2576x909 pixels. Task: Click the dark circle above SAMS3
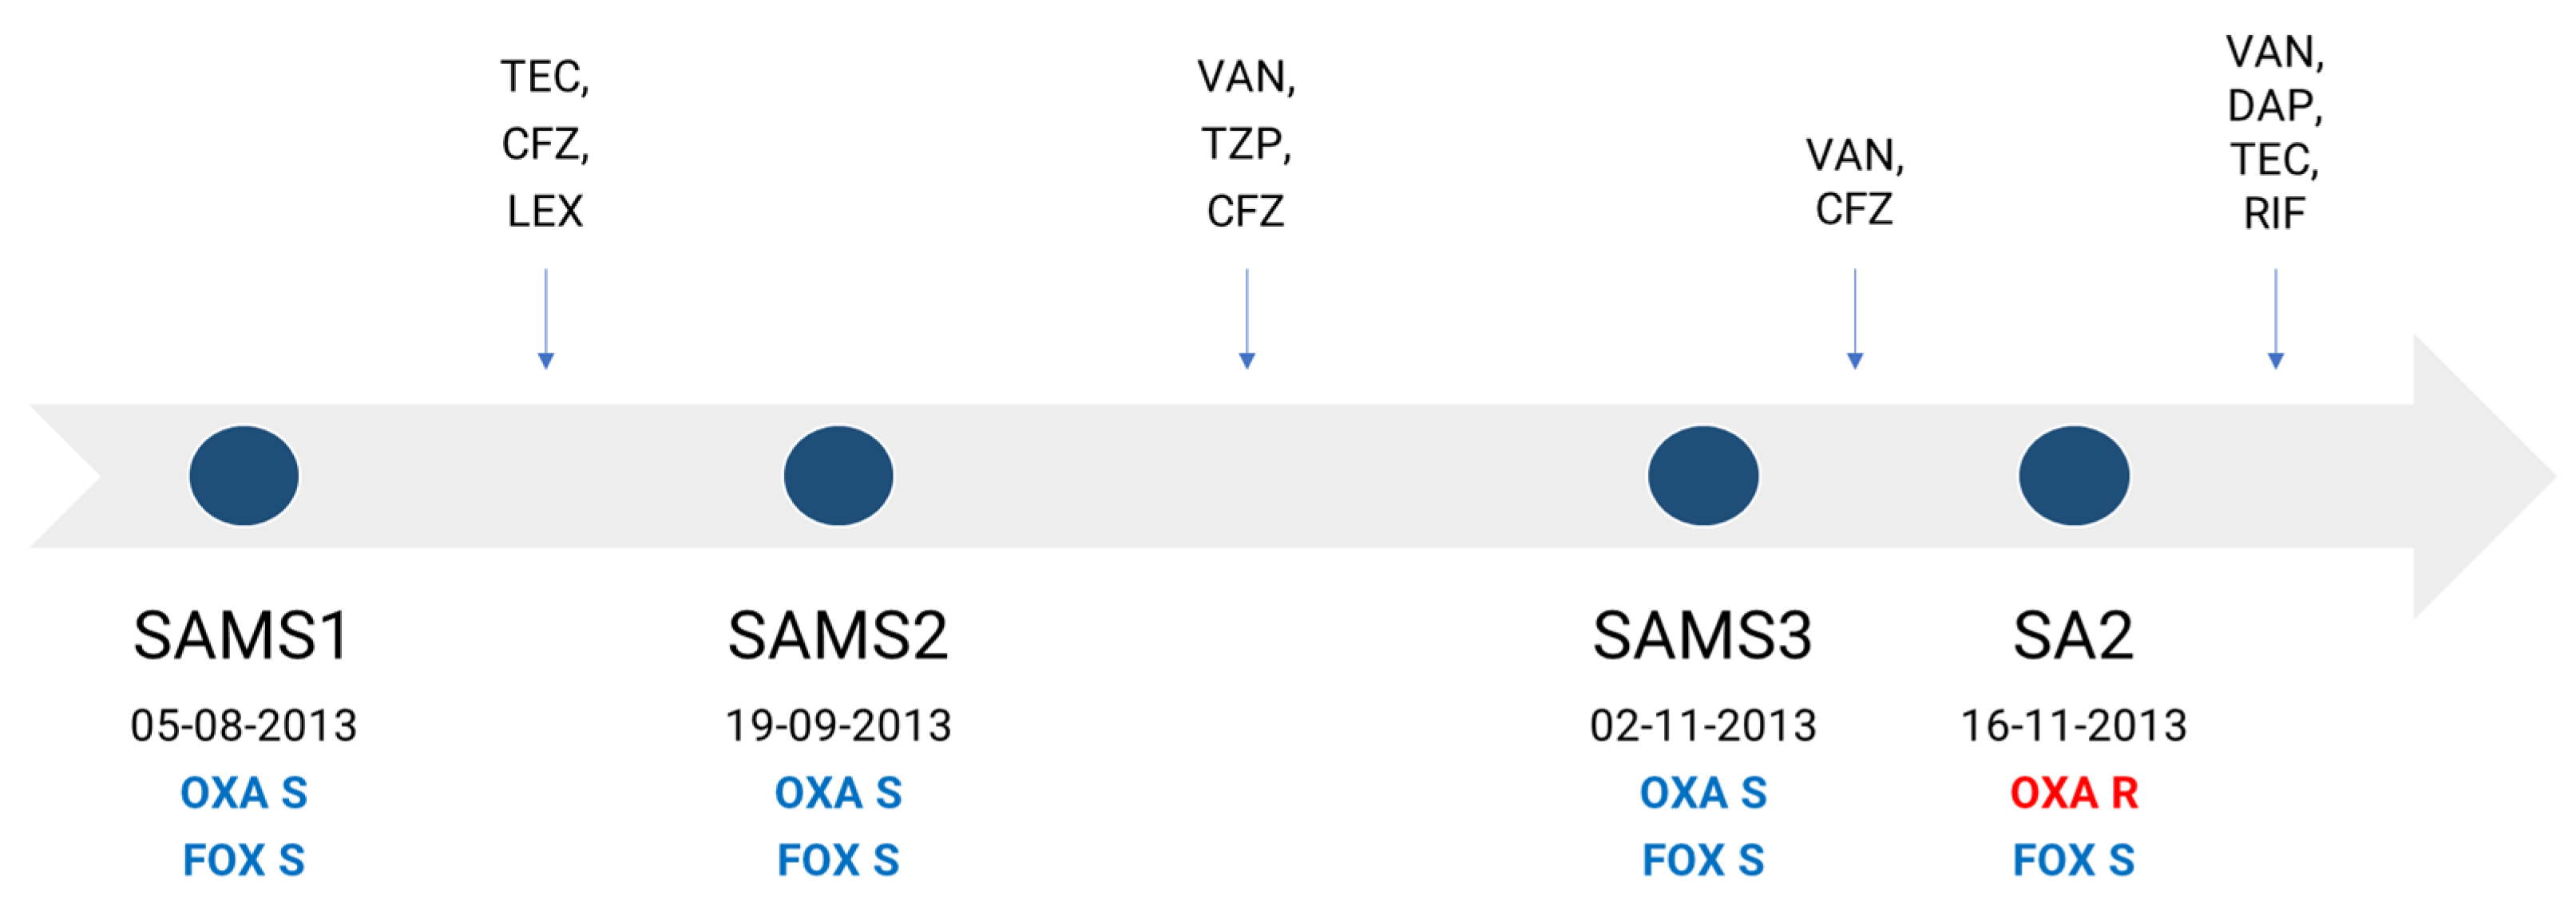click(x=1702, y=476)
